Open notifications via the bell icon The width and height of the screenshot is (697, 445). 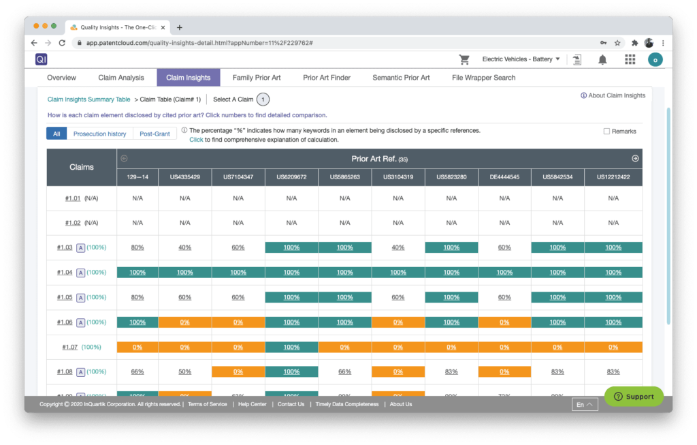pos(602,59)
